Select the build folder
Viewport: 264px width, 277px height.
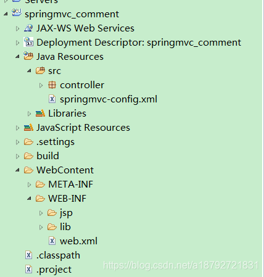point(47,155)
